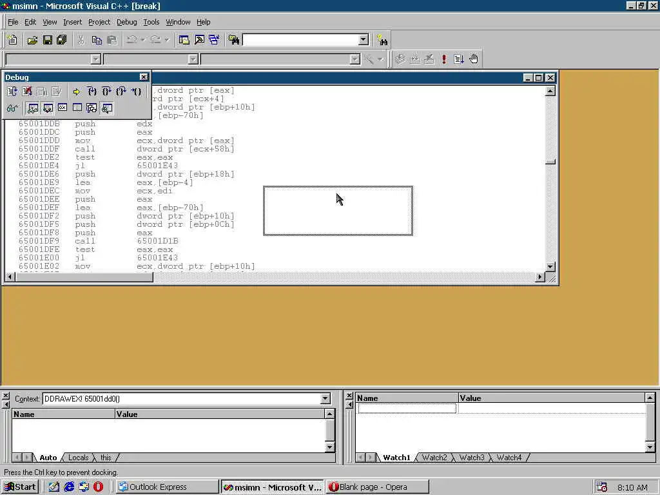
Task: Close the floating Debug toolbar
Action: click(144, 77)
